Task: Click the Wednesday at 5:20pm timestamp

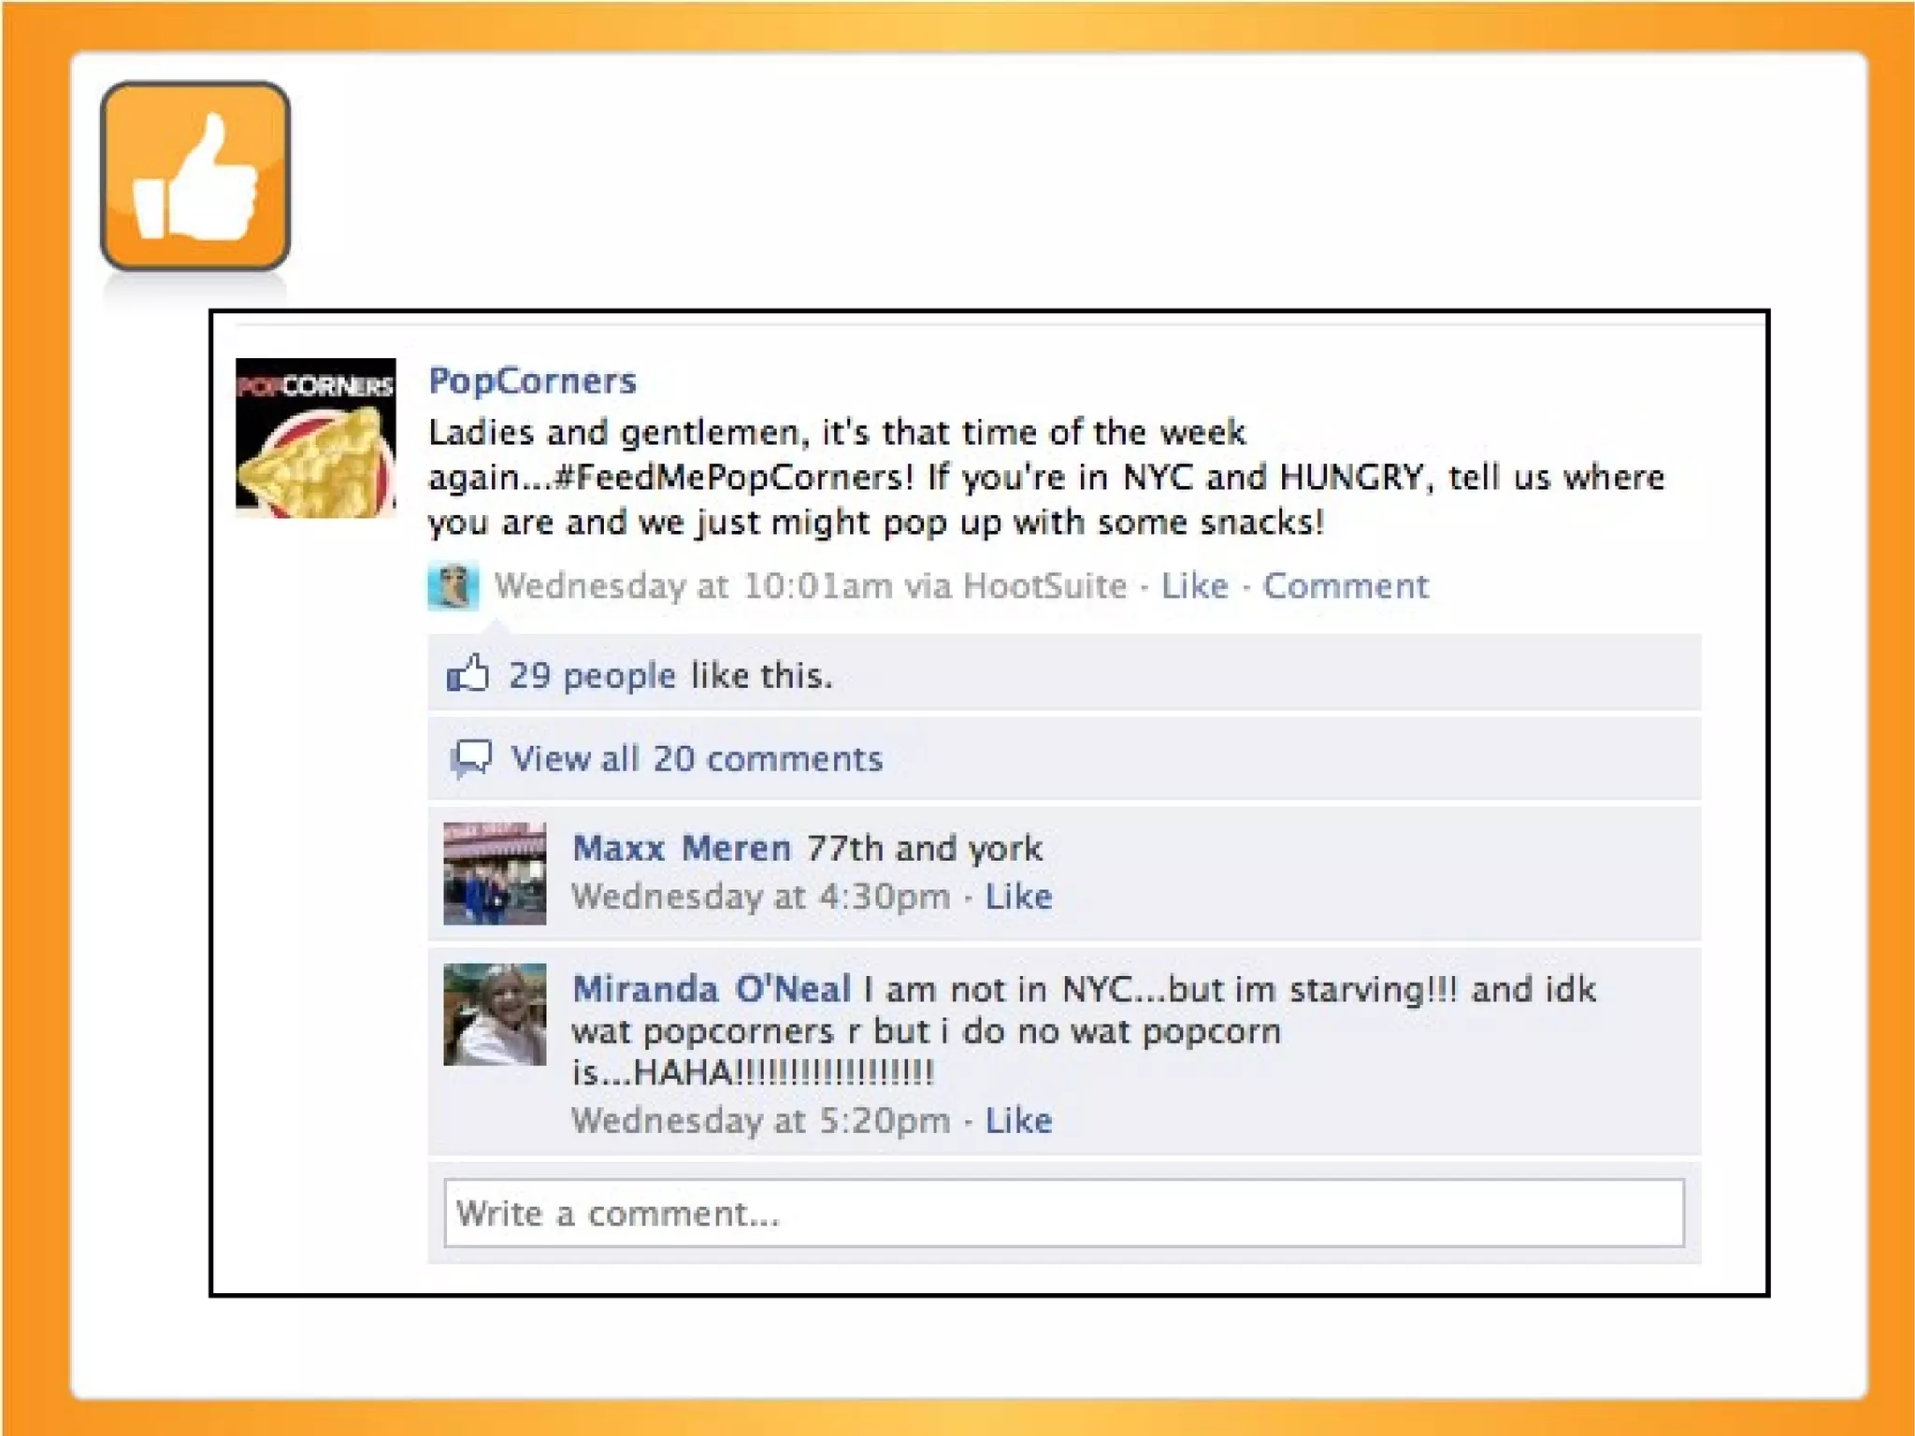Action: pyautogui.click(x=761, y=1120)
